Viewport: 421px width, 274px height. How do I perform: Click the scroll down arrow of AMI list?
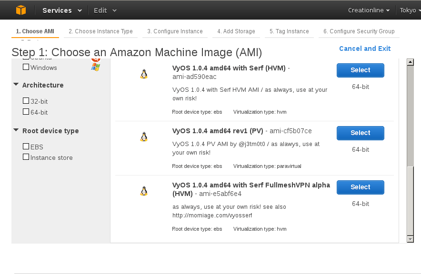(x=410, y=239)
